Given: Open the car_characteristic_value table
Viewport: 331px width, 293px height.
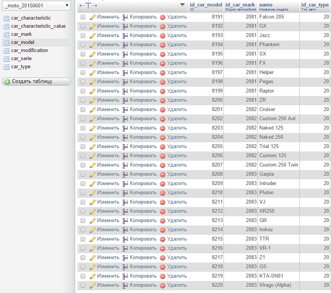Looking at the screenshot, I should (x=38, y=26).
